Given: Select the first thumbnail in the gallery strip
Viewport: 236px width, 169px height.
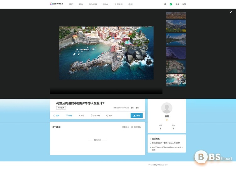Looking at the screenshot, I should (x=176, y=15).
